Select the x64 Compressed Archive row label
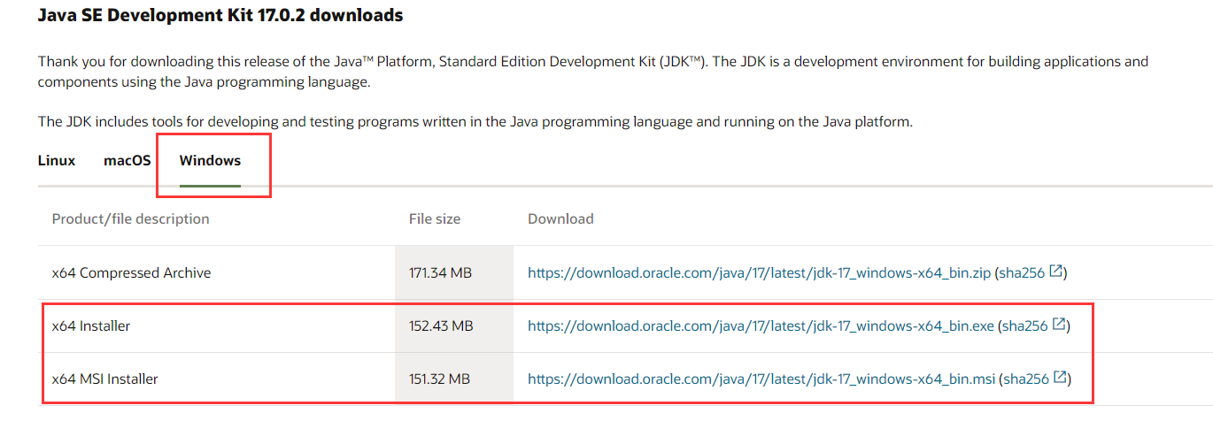 [131, 273]
